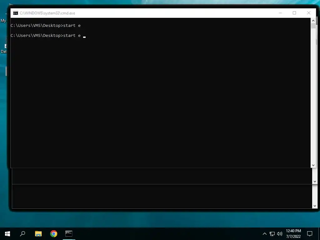The image size is (320, 240).
Task: Open the Action Center notifications icon
Action: coord(310,234)
